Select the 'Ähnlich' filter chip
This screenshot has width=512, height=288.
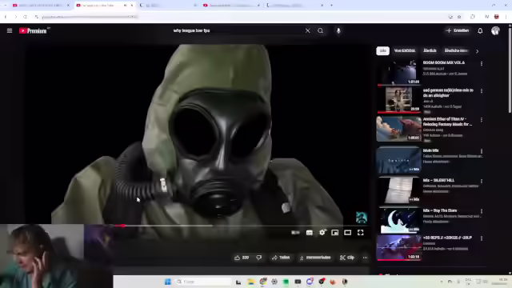[430, 50]
